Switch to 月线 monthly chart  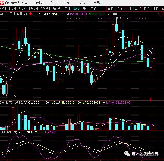pos(85,9)
